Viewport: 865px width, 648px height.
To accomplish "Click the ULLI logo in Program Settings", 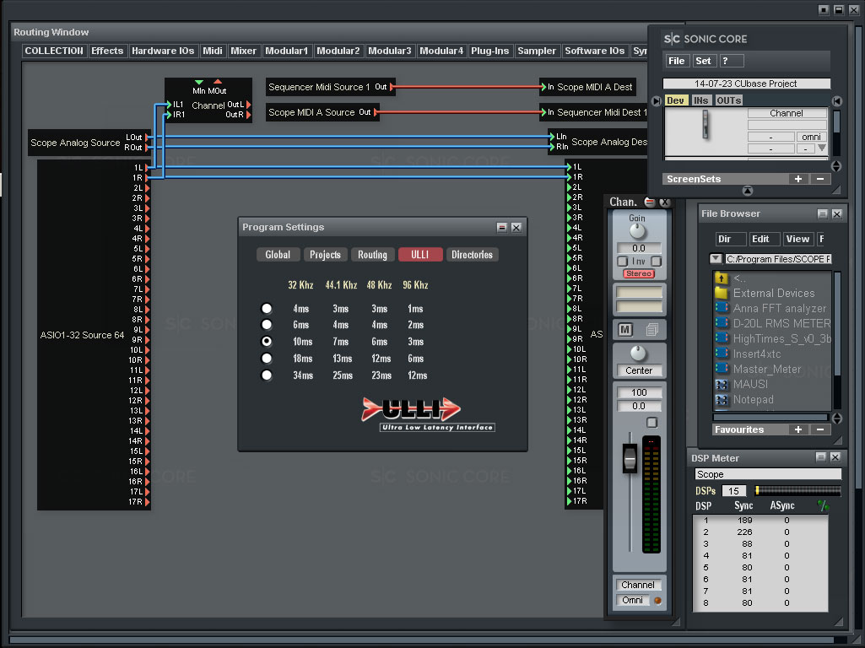I will pyautogui.click(x=428, y=414).
